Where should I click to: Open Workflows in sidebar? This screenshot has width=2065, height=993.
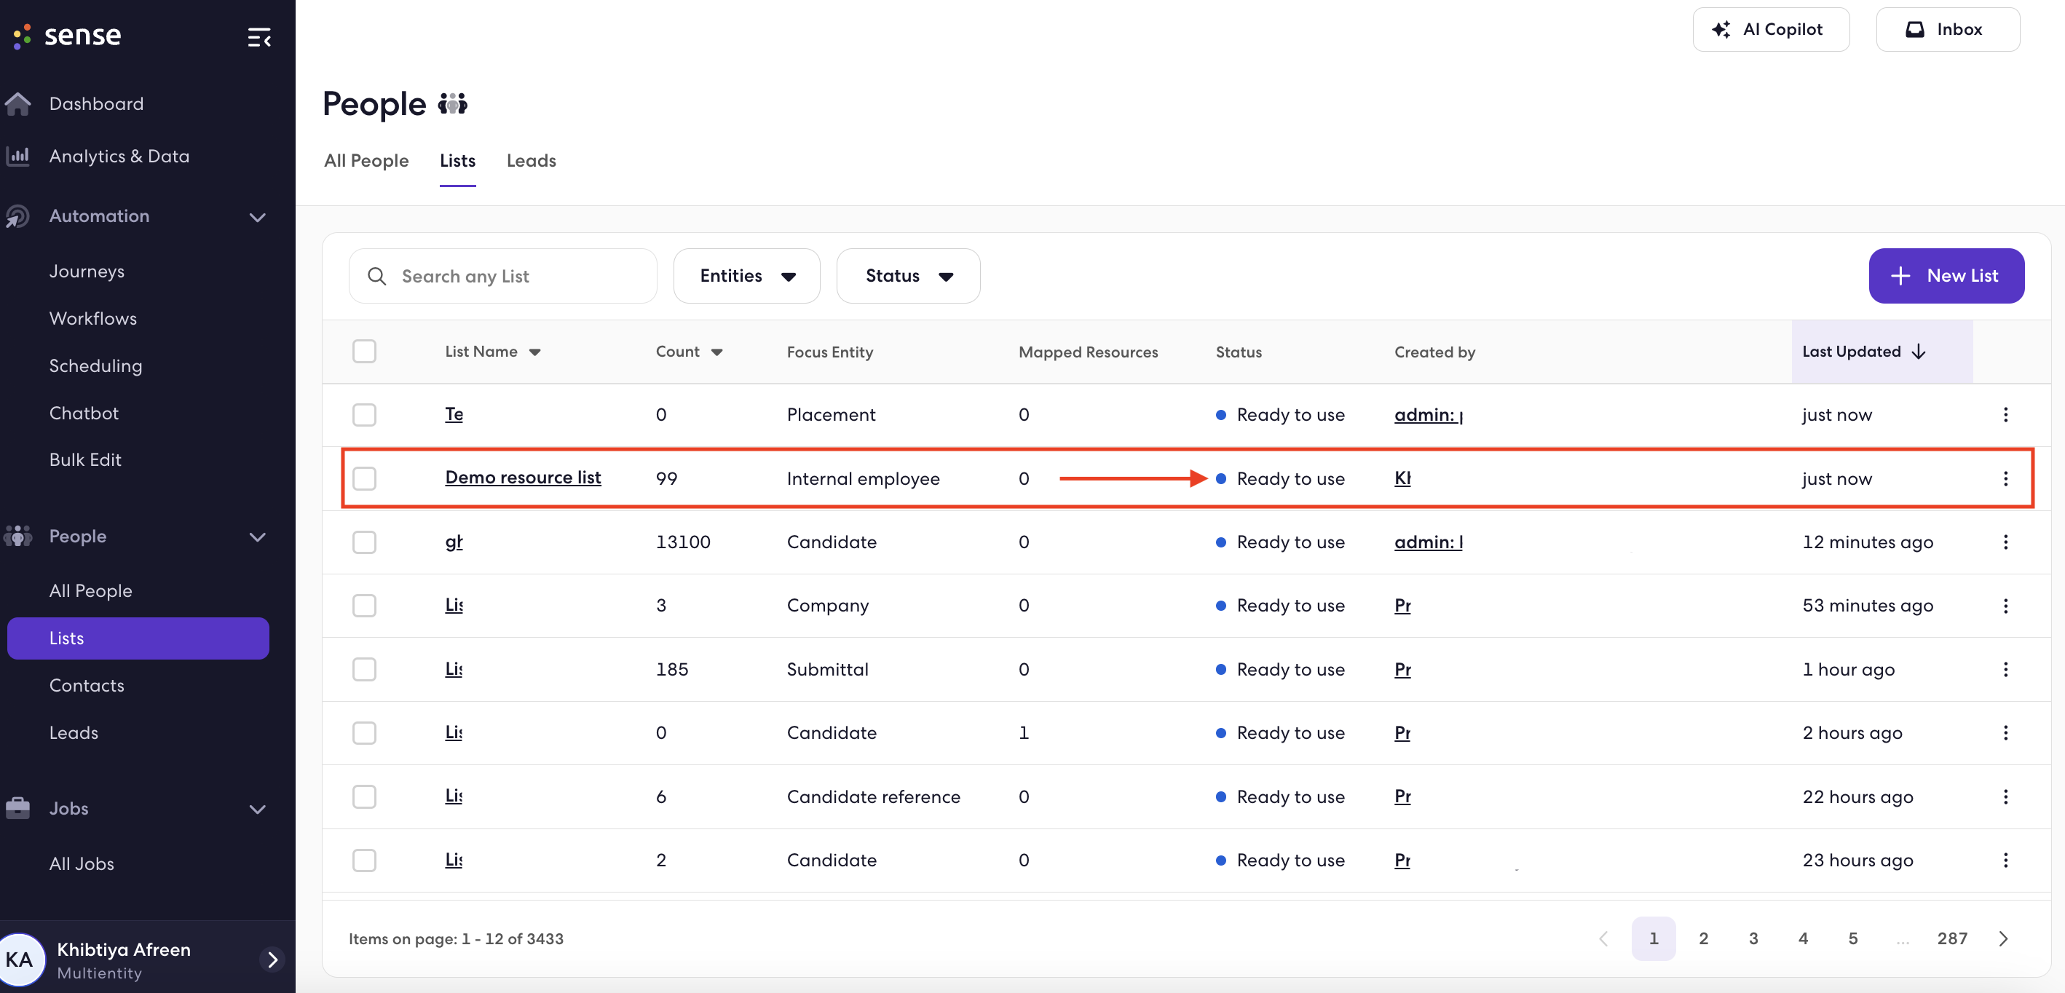tap(93, 318)
